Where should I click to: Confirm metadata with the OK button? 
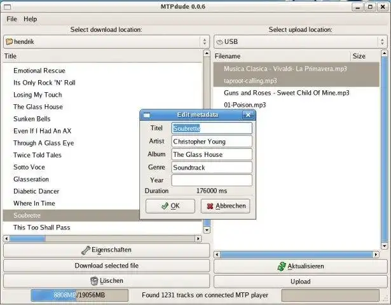coord(170,206)
